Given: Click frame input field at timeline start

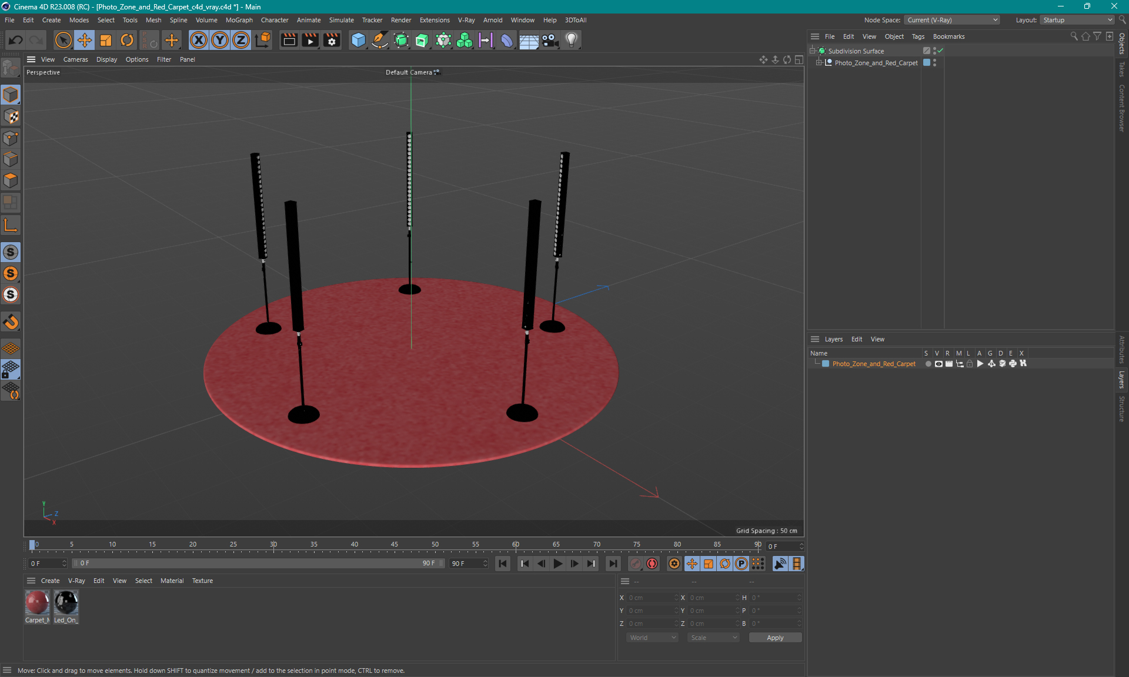Looking at the screenshot, I should pyautogui.click(x=46, y=564).
